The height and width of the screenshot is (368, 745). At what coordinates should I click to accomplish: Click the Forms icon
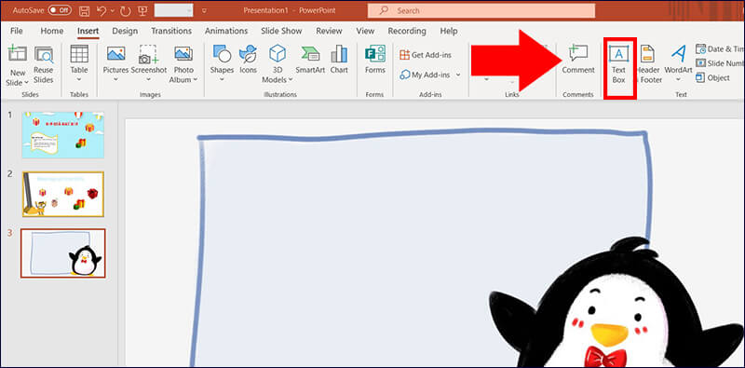(375, 60)
